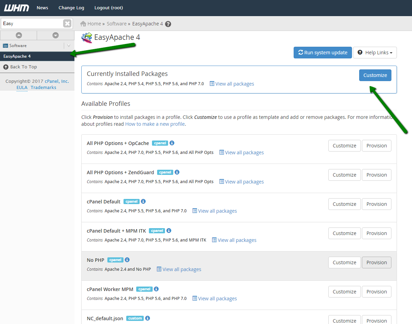Customize the currently installed packages
Screen dimensions: 412x324
point(375,75)
